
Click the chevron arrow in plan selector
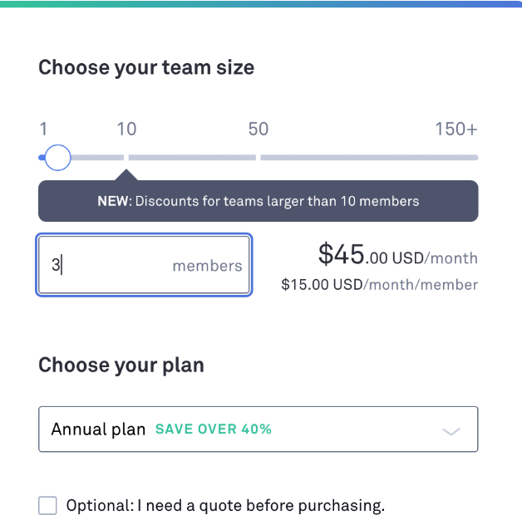pos(451,431)
